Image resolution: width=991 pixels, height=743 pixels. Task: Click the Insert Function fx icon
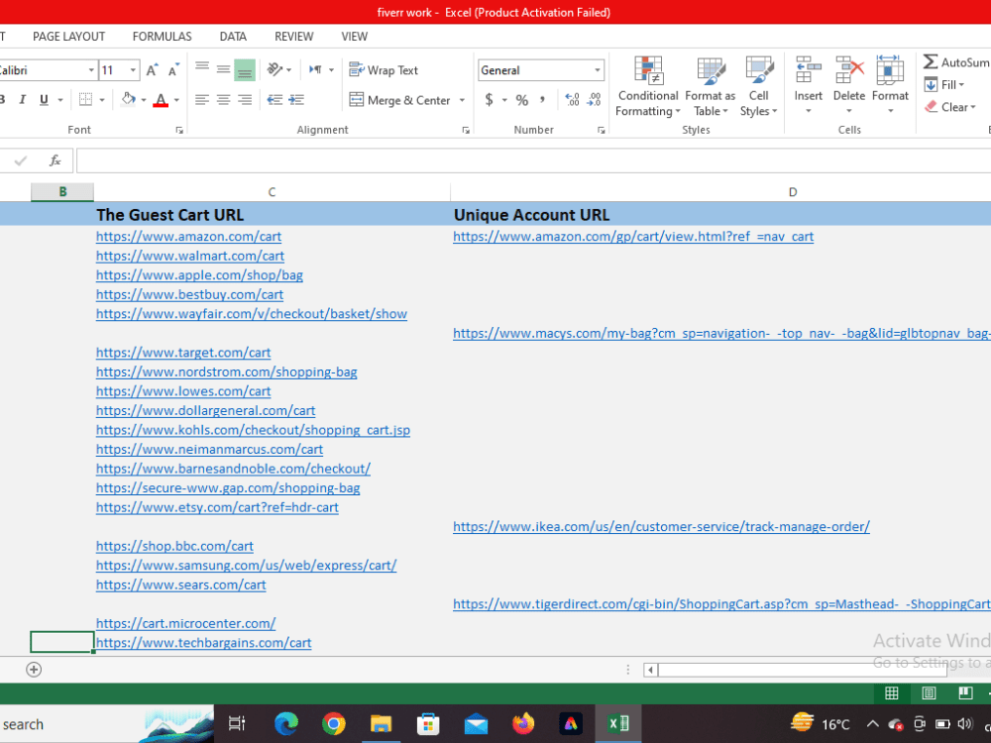point(55,160)
